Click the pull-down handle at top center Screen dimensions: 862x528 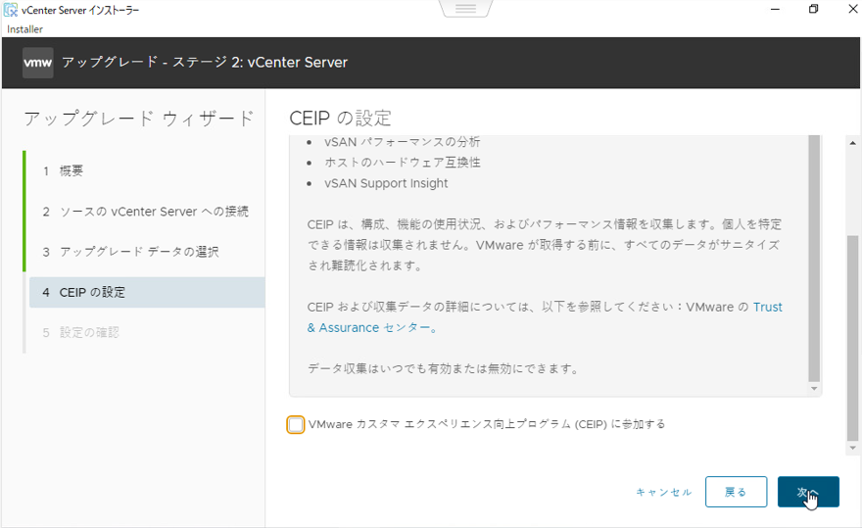pyautogui.click(x=465, y=8)
